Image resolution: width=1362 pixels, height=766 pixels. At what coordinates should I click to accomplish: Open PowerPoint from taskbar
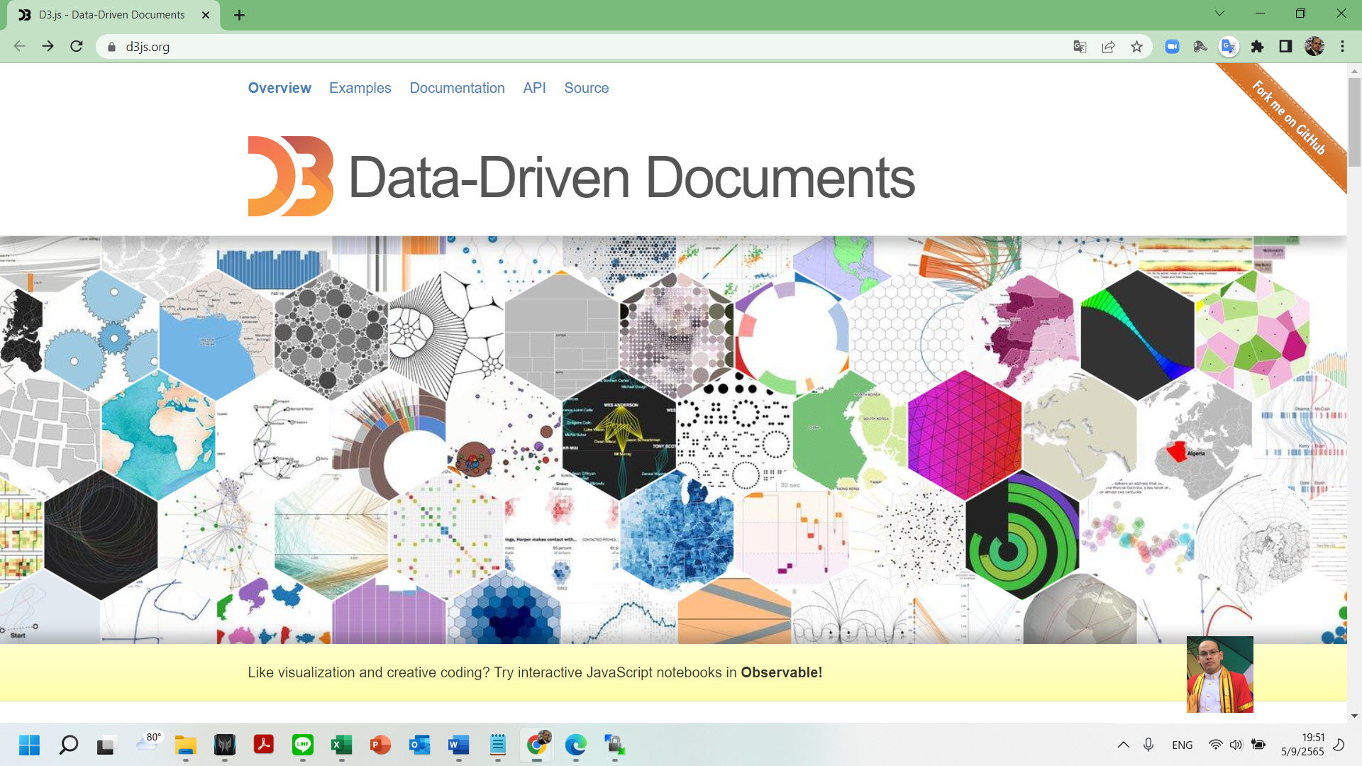[x=380, y=745]
